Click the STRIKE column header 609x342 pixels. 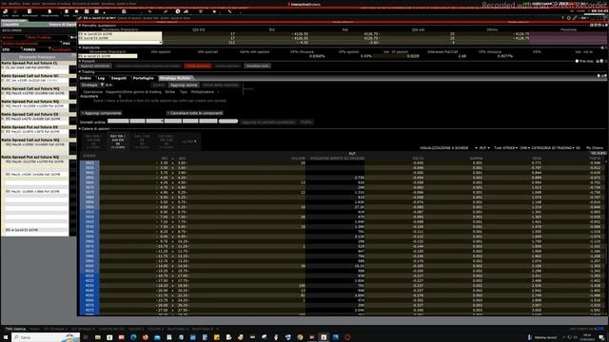pyautogui.click(x=89, y=156)
